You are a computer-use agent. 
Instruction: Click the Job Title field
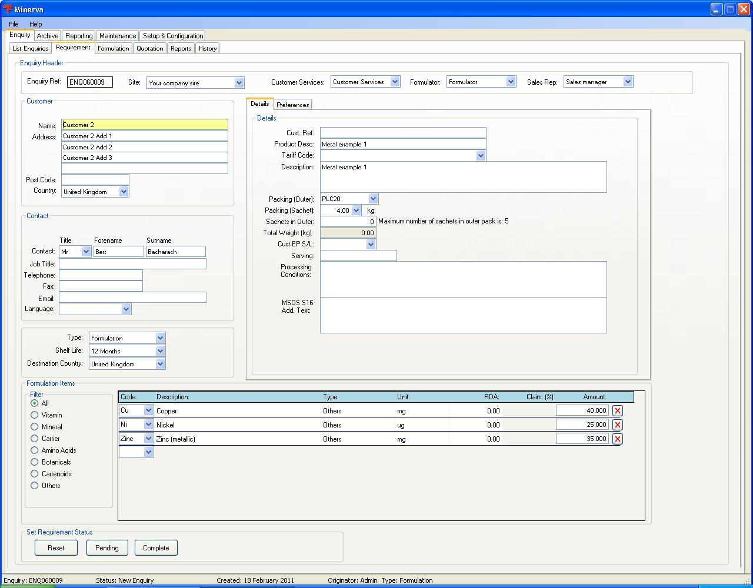(x=133, y=264)
